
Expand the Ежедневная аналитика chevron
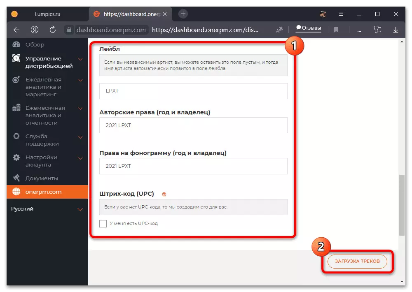[80, 80]
